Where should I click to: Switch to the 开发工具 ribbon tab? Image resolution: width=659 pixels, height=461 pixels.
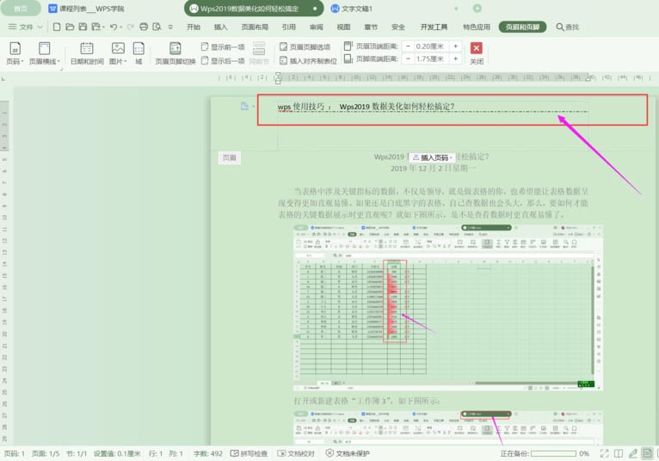coord(434,27)
